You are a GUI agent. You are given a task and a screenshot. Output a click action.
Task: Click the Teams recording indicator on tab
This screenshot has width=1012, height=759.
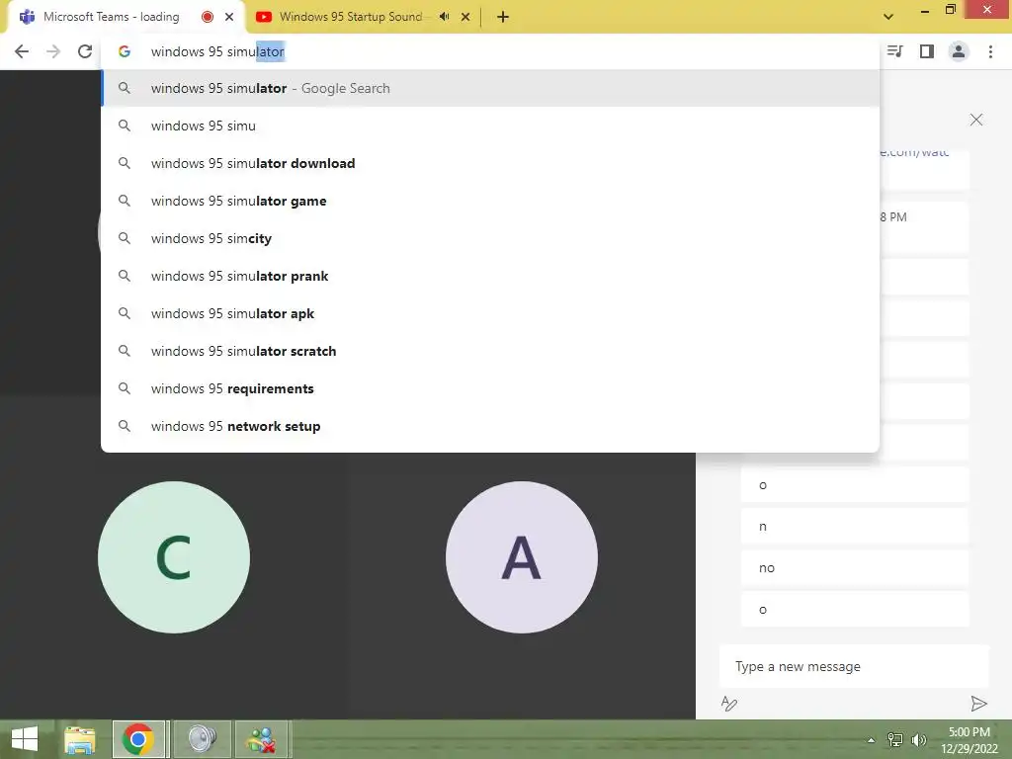tap(208, 17)
